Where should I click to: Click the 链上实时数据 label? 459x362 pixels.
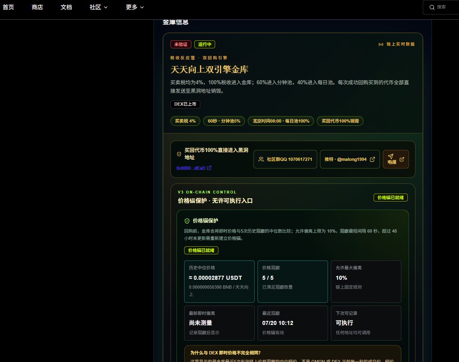point(401,44)
